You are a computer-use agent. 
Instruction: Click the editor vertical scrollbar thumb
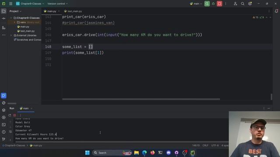coord(271,97)
